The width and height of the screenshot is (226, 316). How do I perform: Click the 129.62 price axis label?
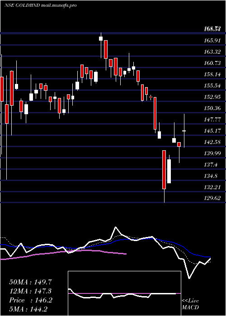[212, 198]
